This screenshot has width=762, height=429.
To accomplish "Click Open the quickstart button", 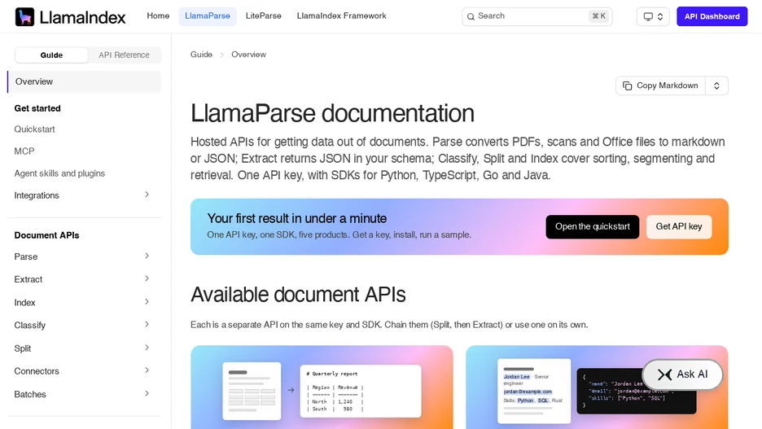I will [x=593, y=227].
